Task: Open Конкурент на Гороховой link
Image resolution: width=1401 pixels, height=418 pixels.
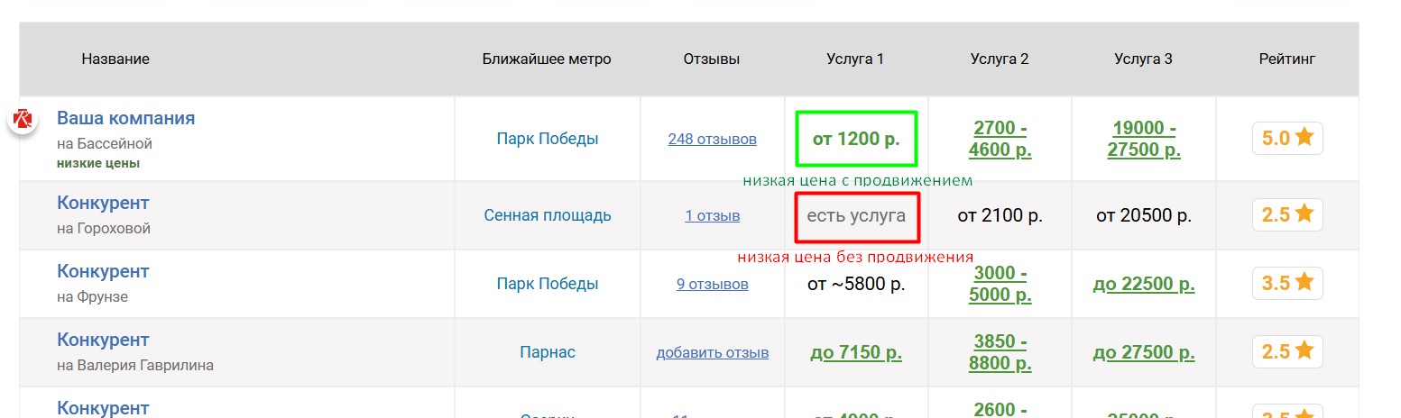Action: pyautogui.click(x=103, y=203)
